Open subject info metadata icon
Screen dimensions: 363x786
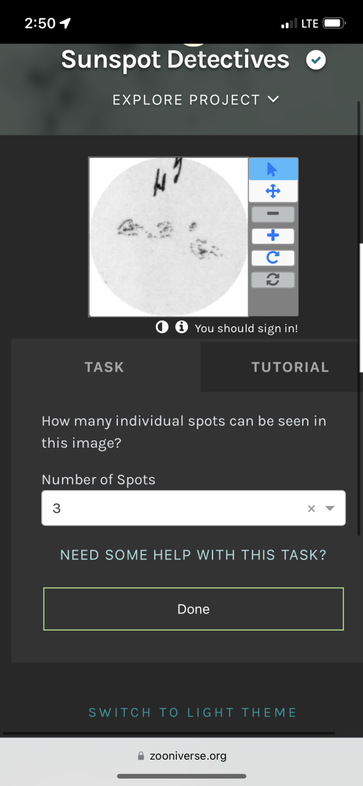click(181, 327)
